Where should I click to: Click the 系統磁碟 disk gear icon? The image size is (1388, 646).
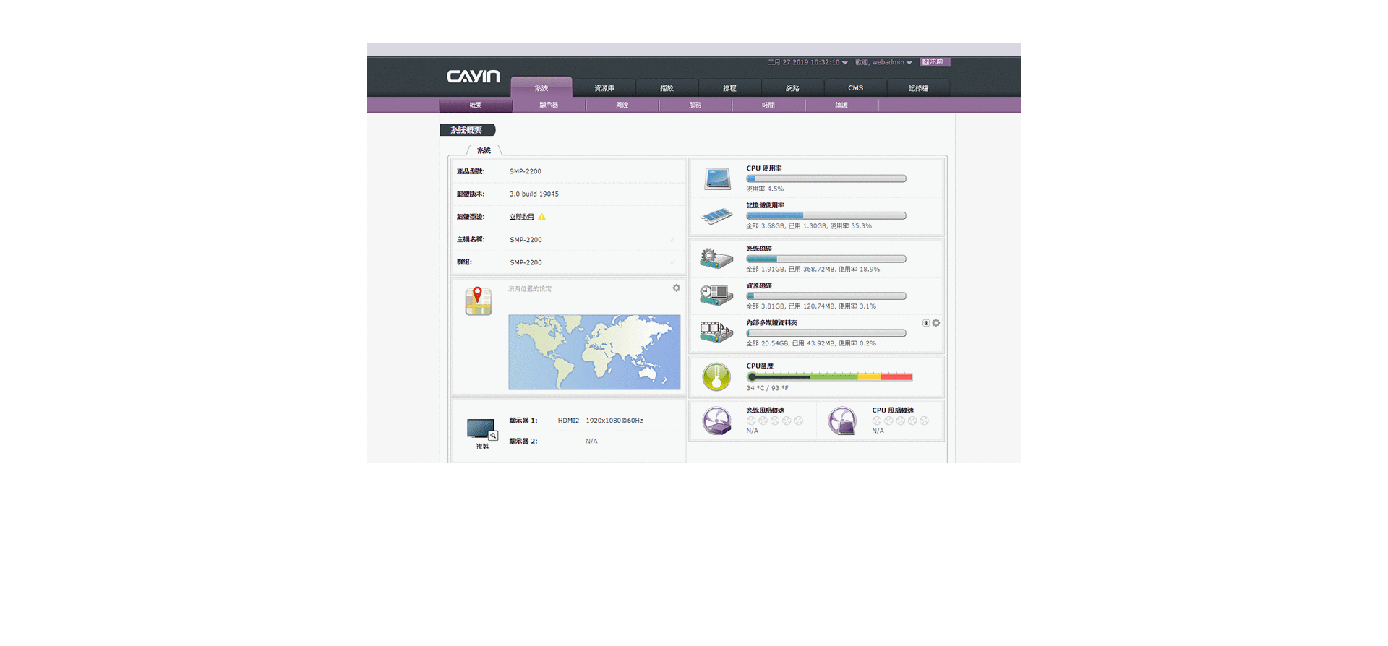click(716, 259)
